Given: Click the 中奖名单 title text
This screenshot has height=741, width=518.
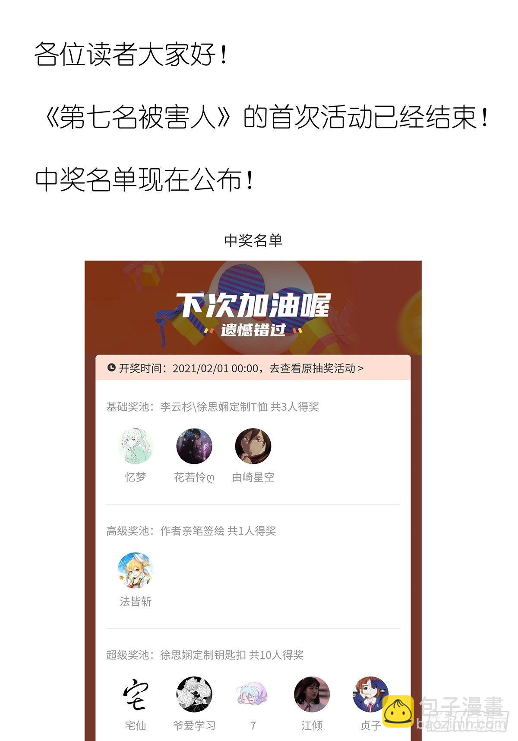Looking at the screenshot, I should (253, 240).
